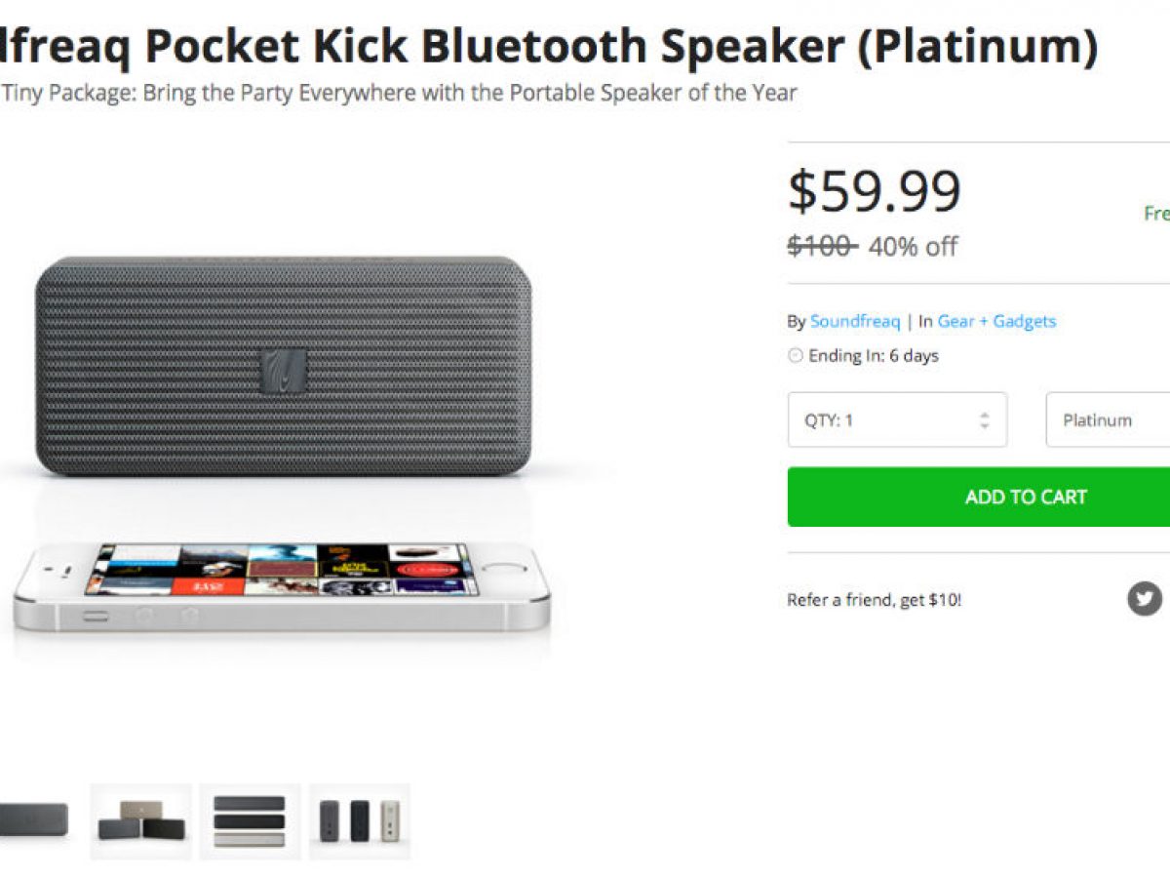This screenshot has height=878, width=1170.
Task: Click the Soundfreaq logo badge on the speaker
Action: (283, 372)
